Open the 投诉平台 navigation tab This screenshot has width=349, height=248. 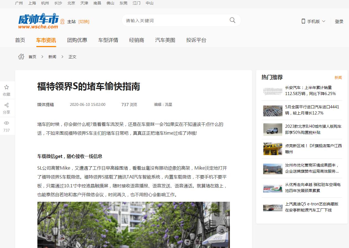pos(196,40)
